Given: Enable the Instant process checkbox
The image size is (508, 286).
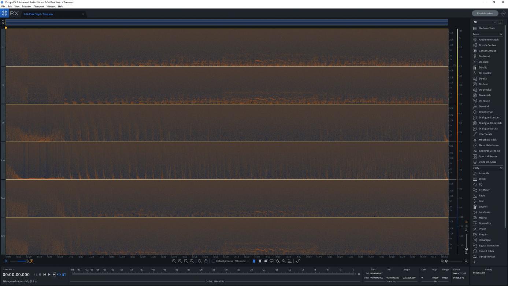Looking at the screenshot, I should pos(214,261).
